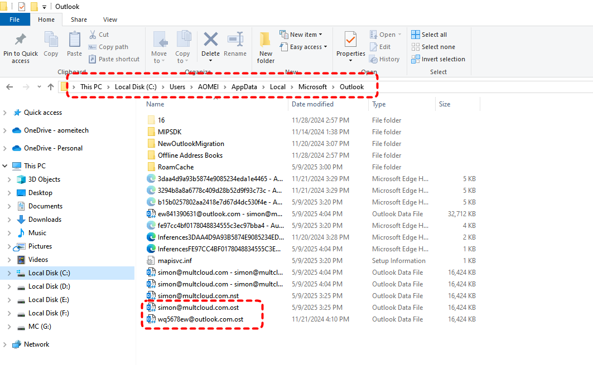Sort by Date modified column header

312,104
